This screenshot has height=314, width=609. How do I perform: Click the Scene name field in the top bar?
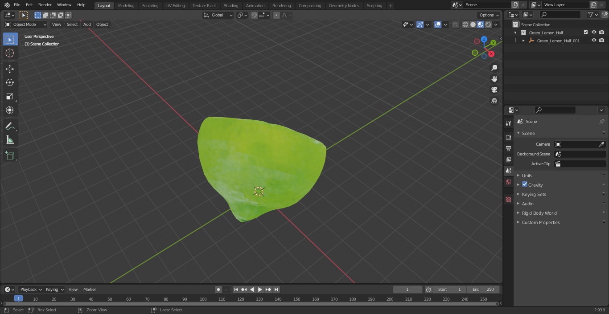click(x=487, y=4)
